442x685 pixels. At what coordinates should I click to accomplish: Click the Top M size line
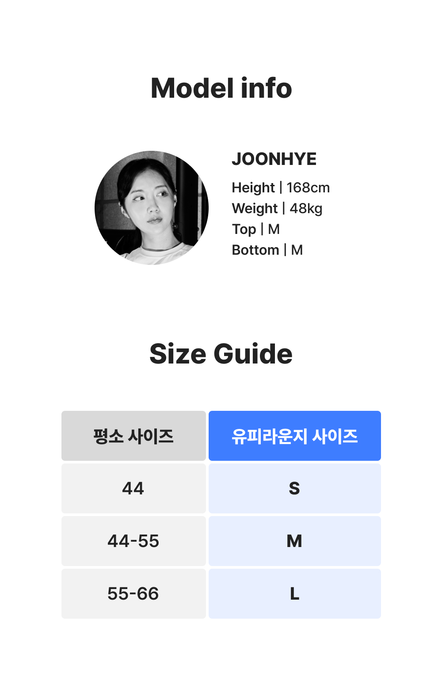coord(256,229)
